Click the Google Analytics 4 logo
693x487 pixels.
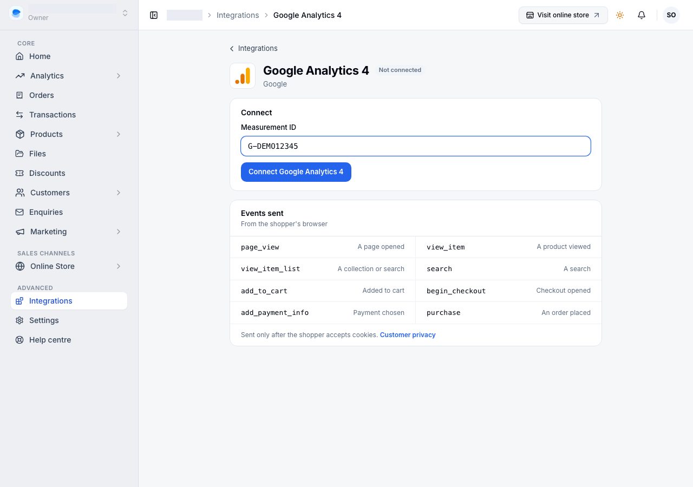pyautogui.click(x=243, y=76)
